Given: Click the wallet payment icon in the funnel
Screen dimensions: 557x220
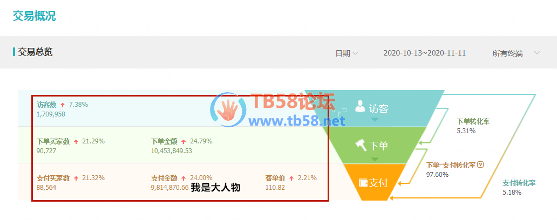Looking at the screenshot, I should click(363, 183).
